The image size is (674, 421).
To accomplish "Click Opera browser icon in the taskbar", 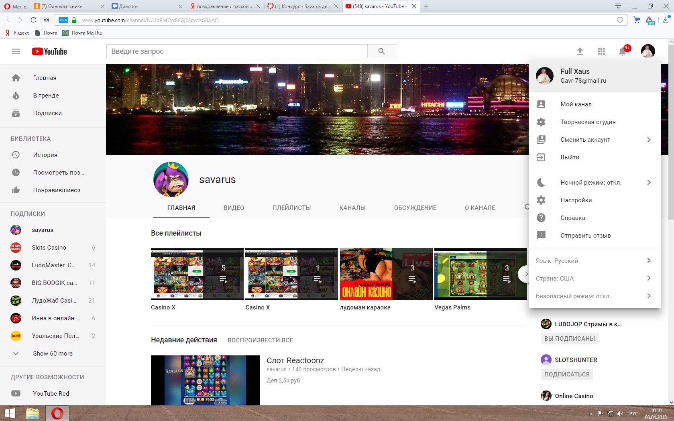I will [x=57, y=413].
